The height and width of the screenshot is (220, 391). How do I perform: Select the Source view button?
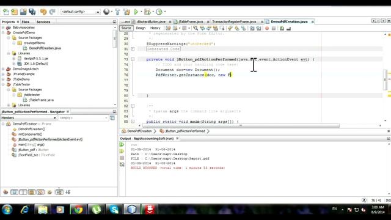pos(126,28)
